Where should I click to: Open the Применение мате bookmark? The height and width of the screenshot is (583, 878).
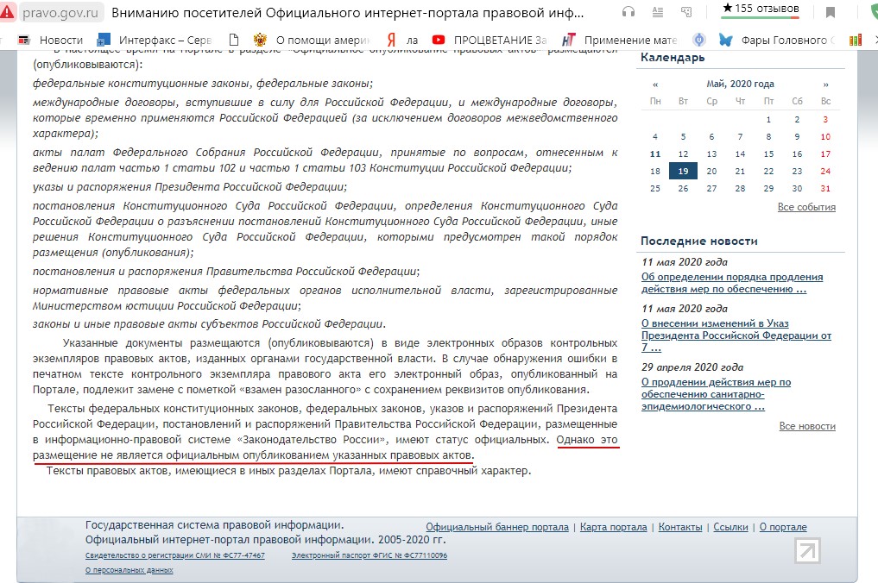click(619, 40)
